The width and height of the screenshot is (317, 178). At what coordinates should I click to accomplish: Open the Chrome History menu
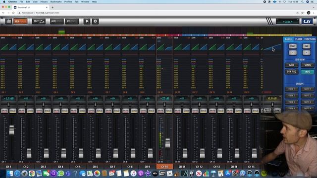(44, 1)
